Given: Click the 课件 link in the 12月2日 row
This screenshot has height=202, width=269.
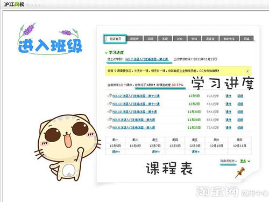Looking at the screenshot, I should (228, 104).
